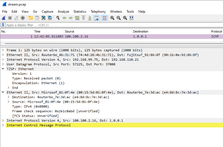Screen dimensions: 223x147
Task: Expand Source Microsof_01:0f:4e field
Action: tap(8, 101)
